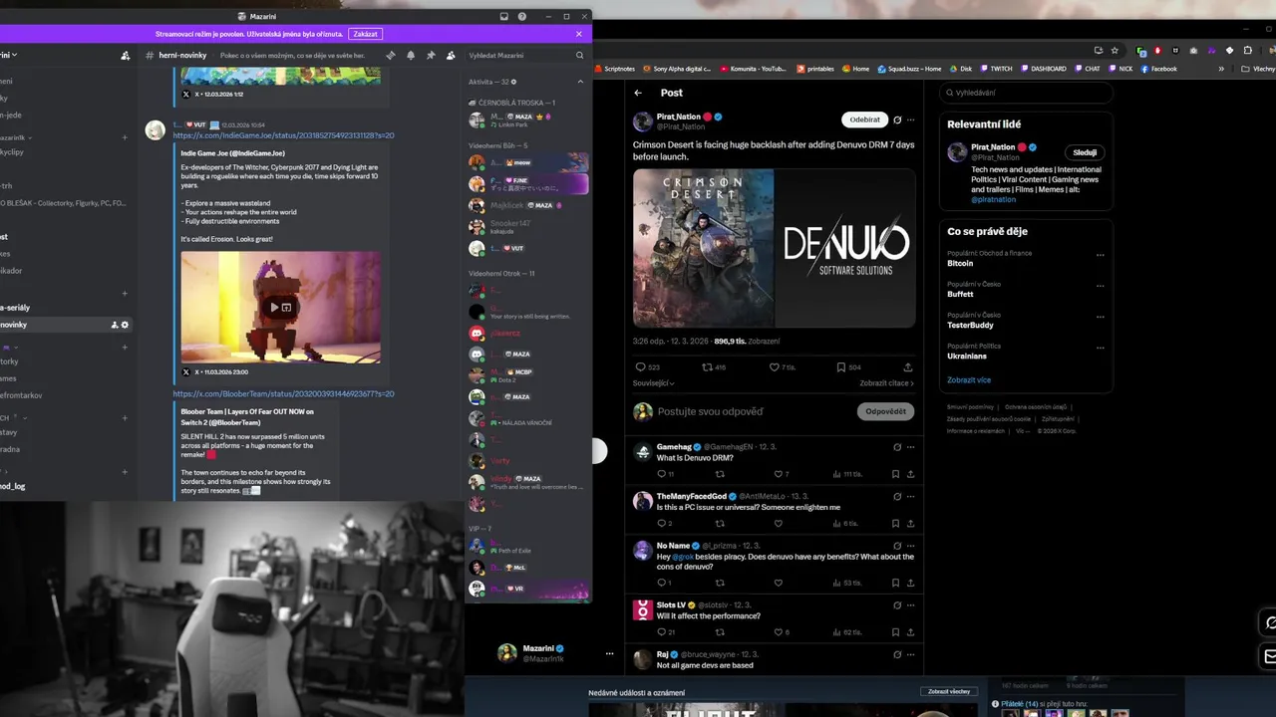This screenshot has width=1276, height=717.
Task: Click @piratnation link in profile bio
Action: [x=994, y=199]
